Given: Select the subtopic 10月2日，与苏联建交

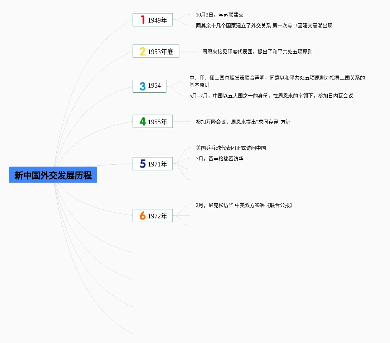Looking at the screenshot, I should coord(220,15).
